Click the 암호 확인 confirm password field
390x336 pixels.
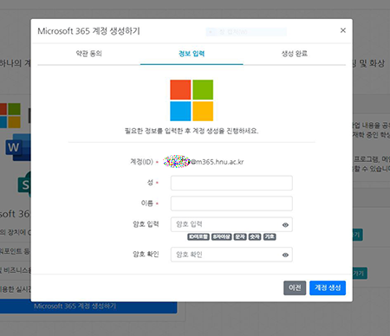point(231,255)
